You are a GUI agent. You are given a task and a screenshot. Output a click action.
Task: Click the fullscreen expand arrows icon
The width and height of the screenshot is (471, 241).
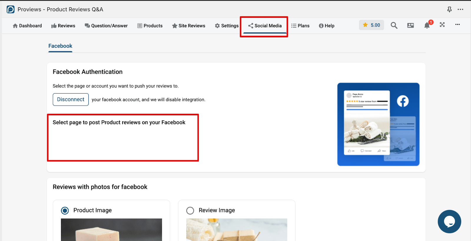pos(442,25)
